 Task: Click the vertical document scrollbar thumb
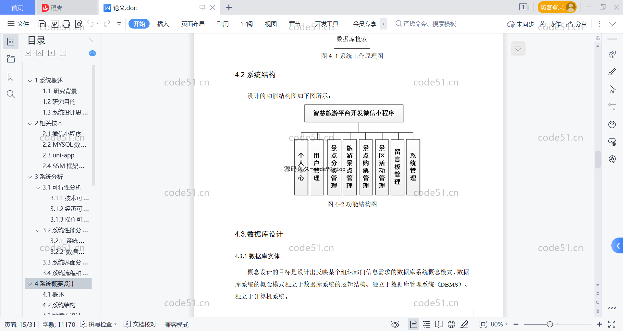coord(598,159)
